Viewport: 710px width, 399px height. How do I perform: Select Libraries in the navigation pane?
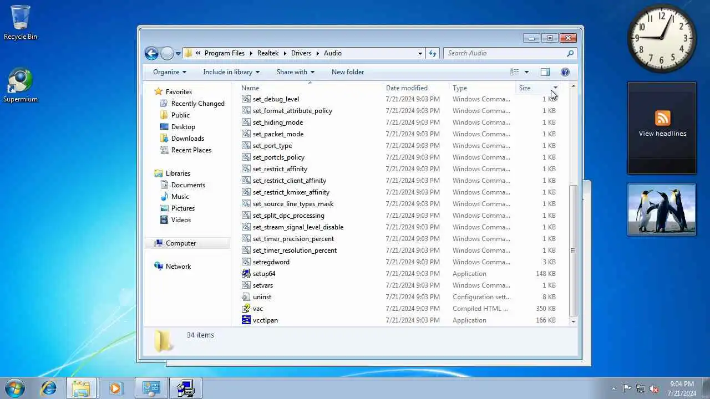[x=177, y=173]
